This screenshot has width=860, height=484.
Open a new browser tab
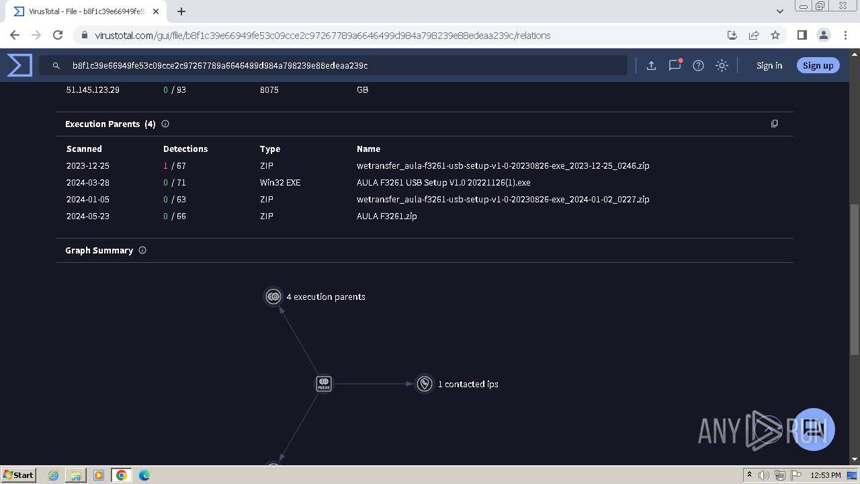181,11
